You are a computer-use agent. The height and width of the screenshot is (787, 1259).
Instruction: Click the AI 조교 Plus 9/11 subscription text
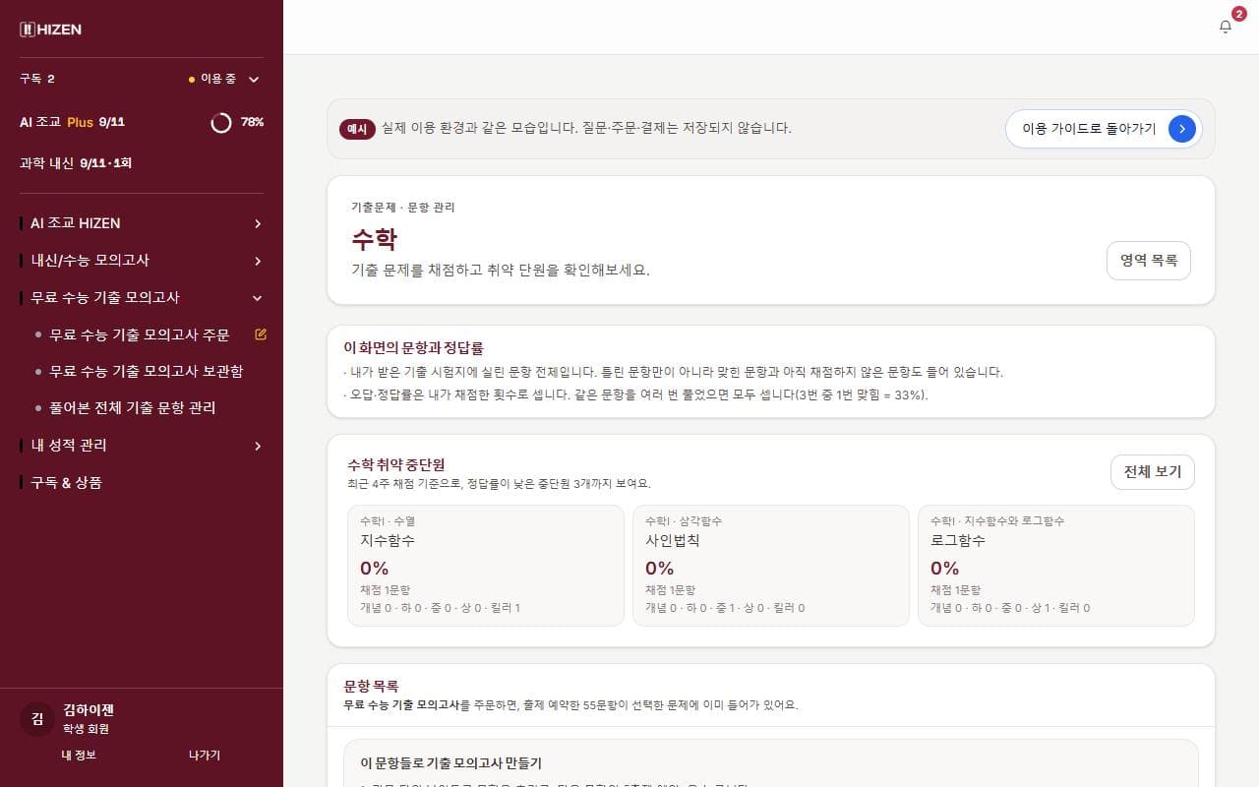click(x=72, y=122)
